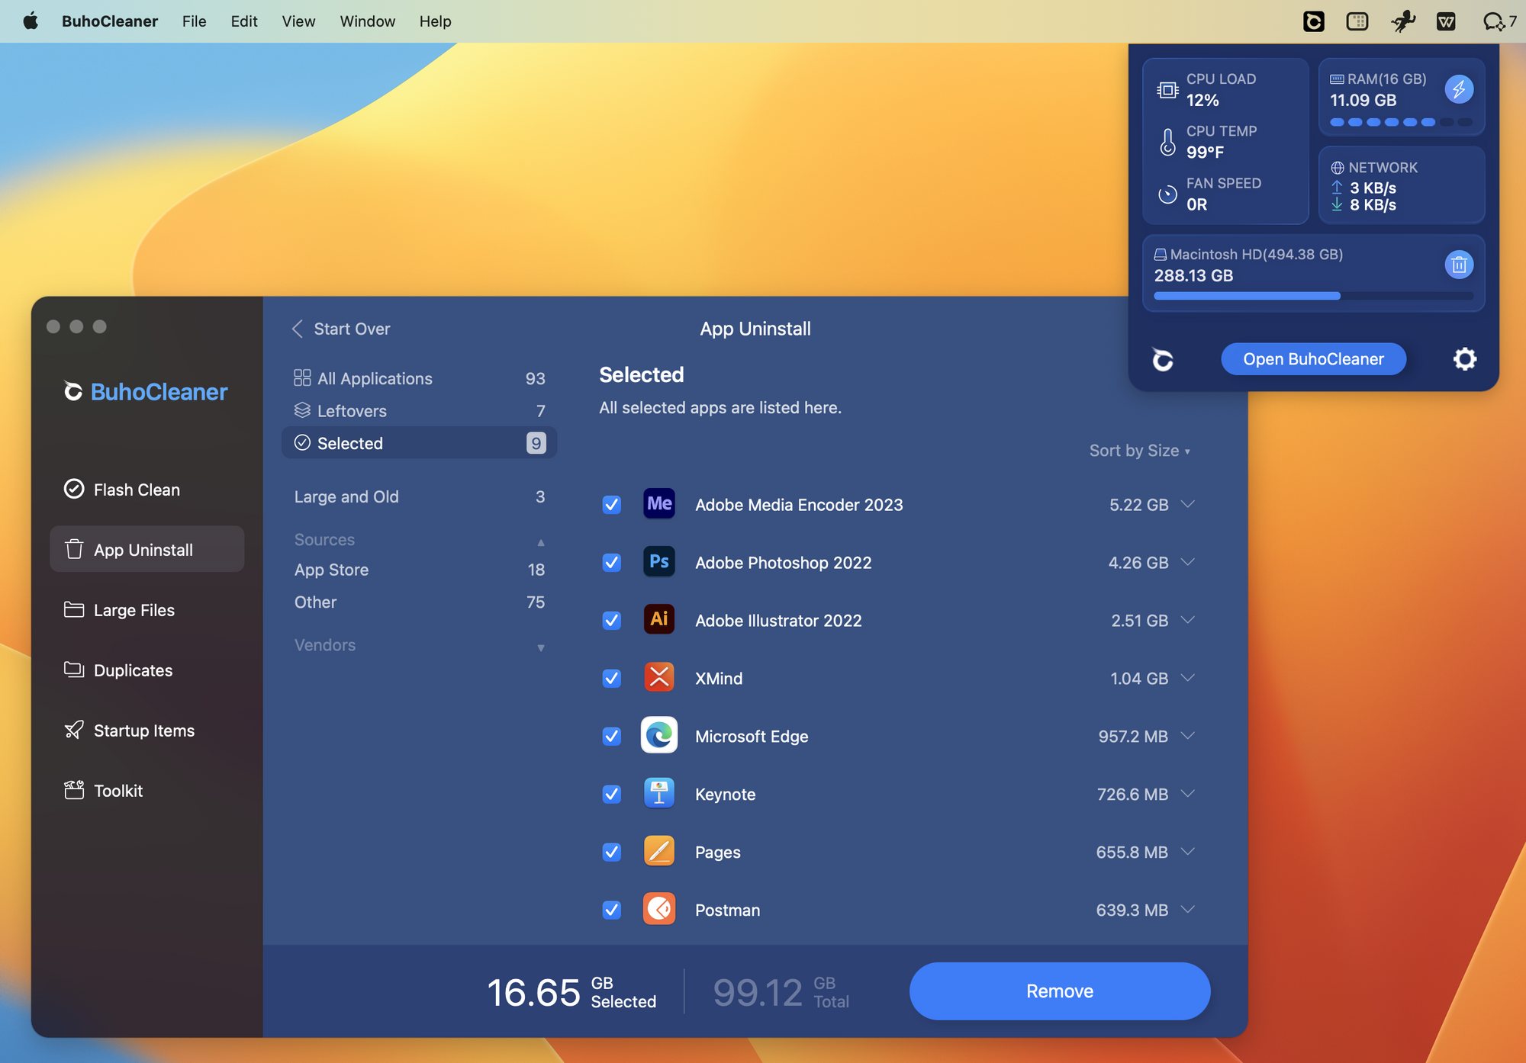Open the Sort by Size dropdown
The image size is (1526, 1063).
coord(1138,451)
